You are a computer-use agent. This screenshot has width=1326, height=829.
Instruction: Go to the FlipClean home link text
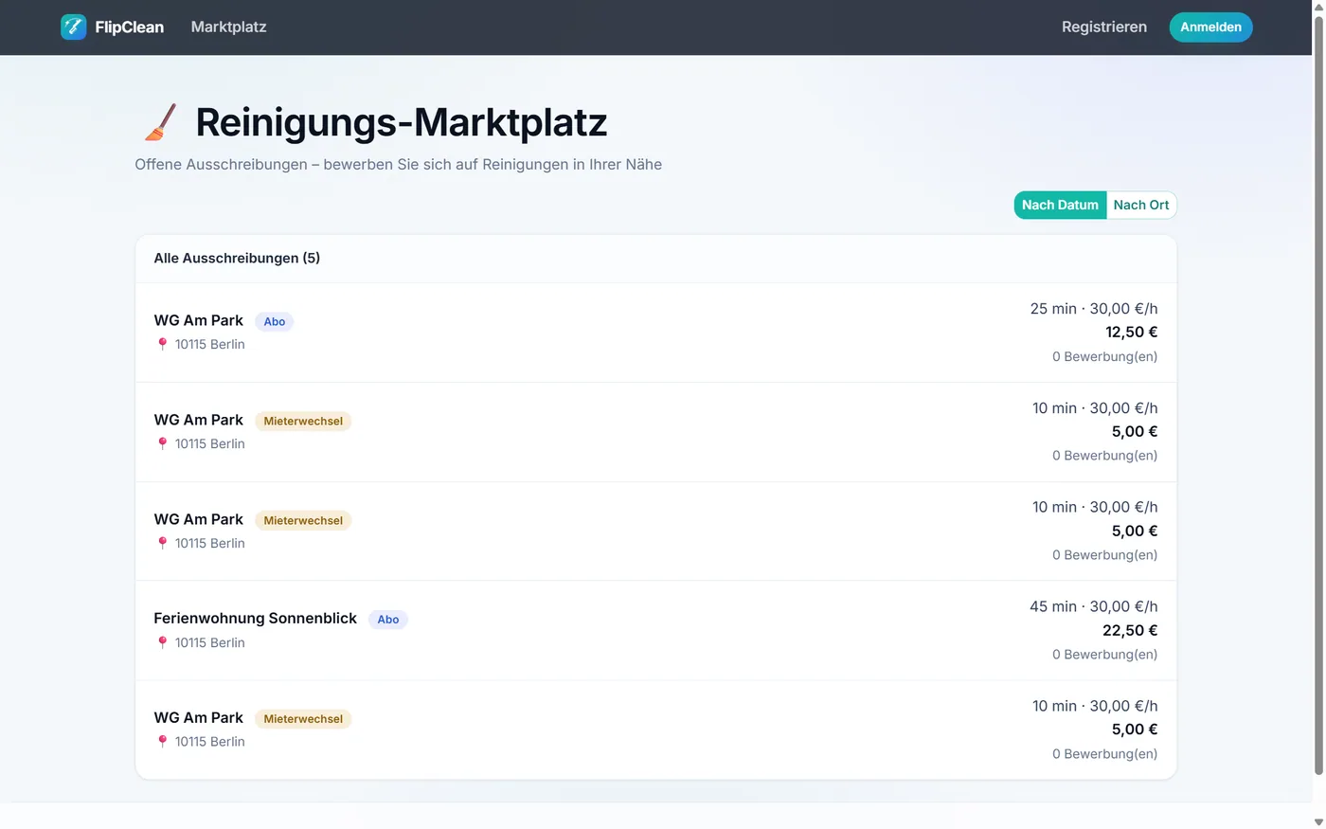click(129, 27)
